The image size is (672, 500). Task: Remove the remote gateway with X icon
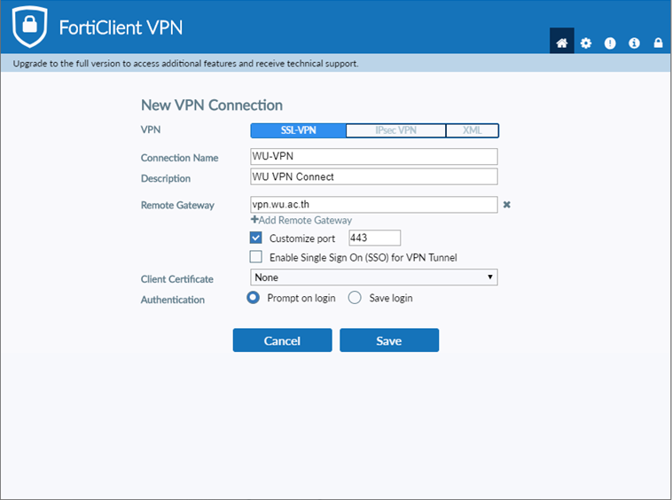click(507, 205)
